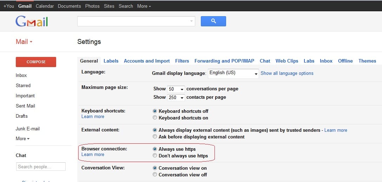Viewport: 382px width, 182px height.
Task: Open Drafts folder
Action: pyautogui.click(x=22, y=116)
